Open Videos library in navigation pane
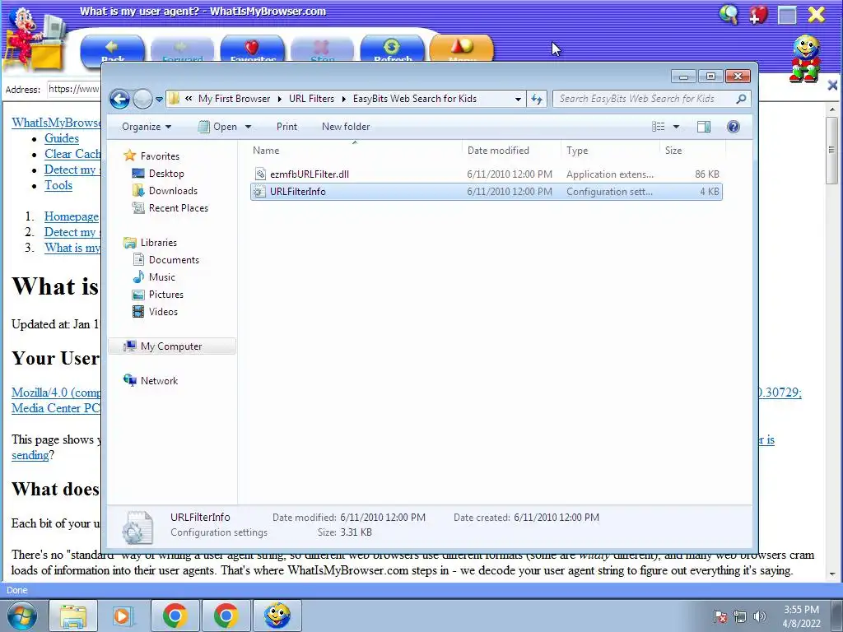 coord(163,312)
